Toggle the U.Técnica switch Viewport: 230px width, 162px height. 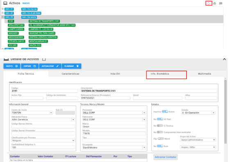click(x=160, y=126)
